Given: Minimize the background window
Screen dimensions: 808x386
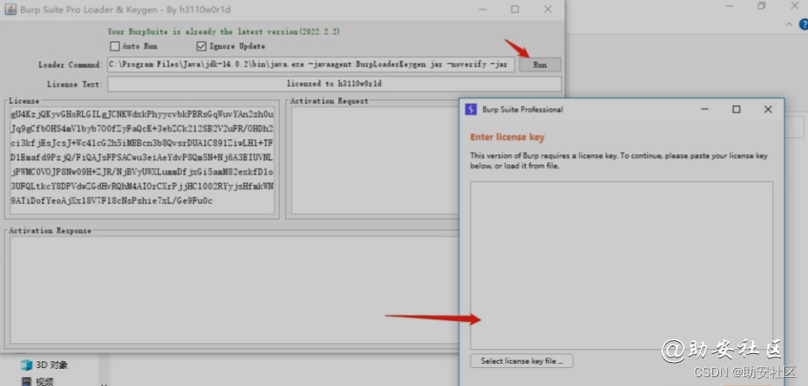Looking at the screenshot, I should (x=729, y=6).
